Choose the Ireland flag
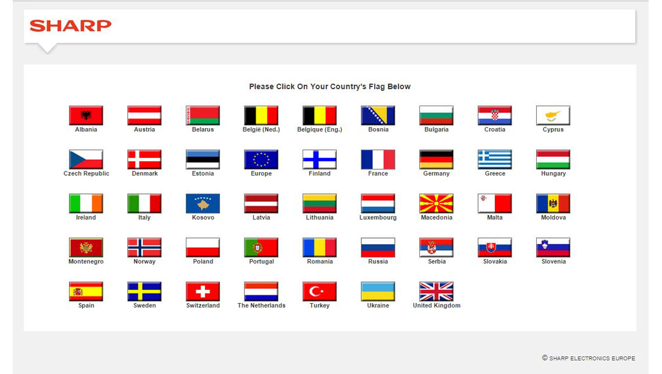This screenshot has width=662, height=374. 86,203
